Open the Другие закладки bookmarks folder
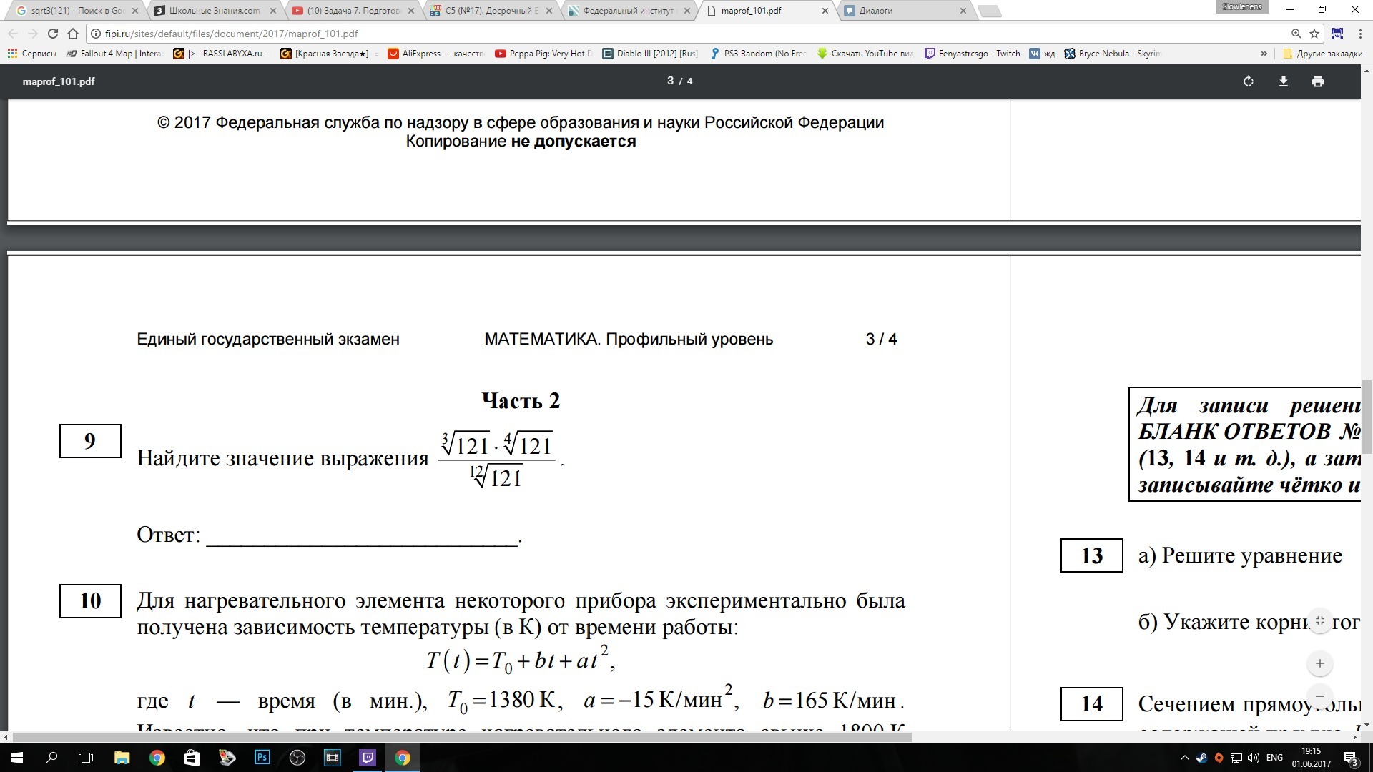The image size is (1373, 772). [x=1323, y=54]
